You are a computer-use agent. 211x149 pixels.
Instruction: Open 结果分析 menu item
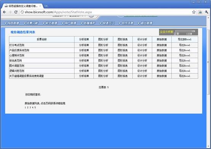[31, 23]
